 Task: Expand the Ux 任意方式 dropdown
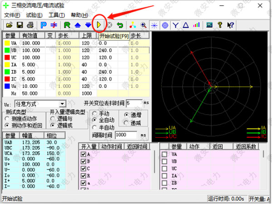pyautogui.click(x=63, y=104)
